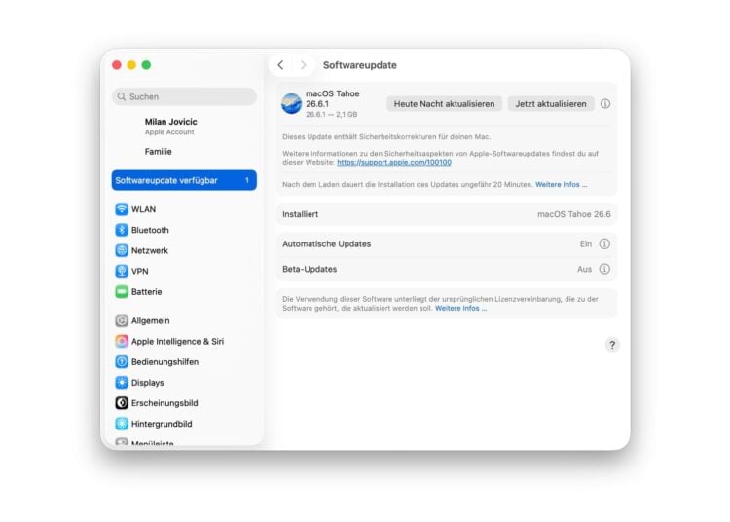Click inside the Suchen search field
Image resolution: width=730 pixels, height=522 pixels.
(184, 96)
